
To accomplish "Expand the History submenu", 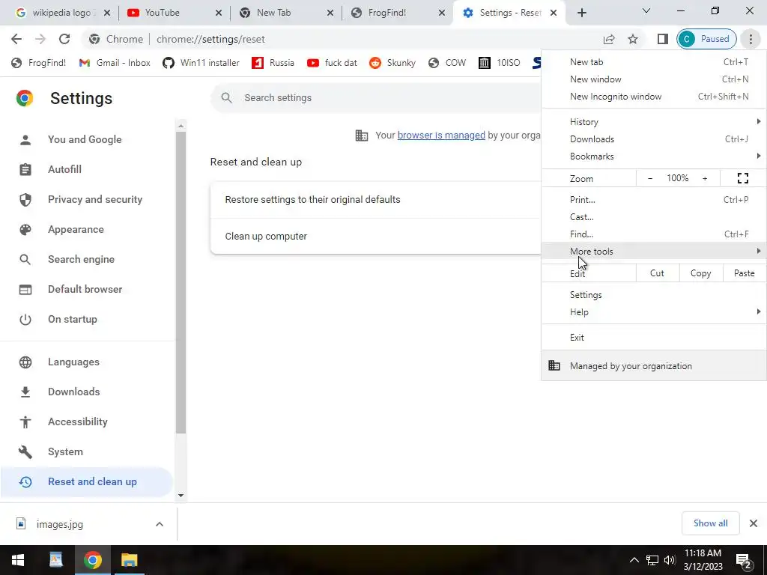I will 654,122.
